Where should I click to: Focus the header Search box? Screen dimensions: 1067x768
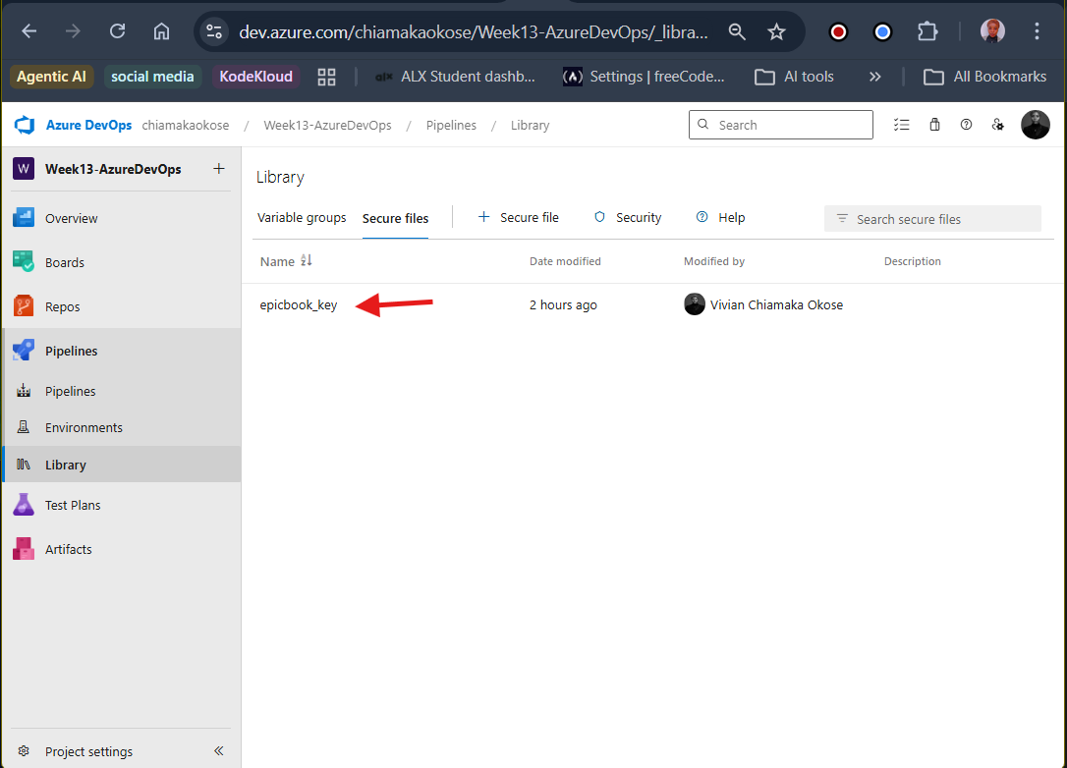click(780, 125)
